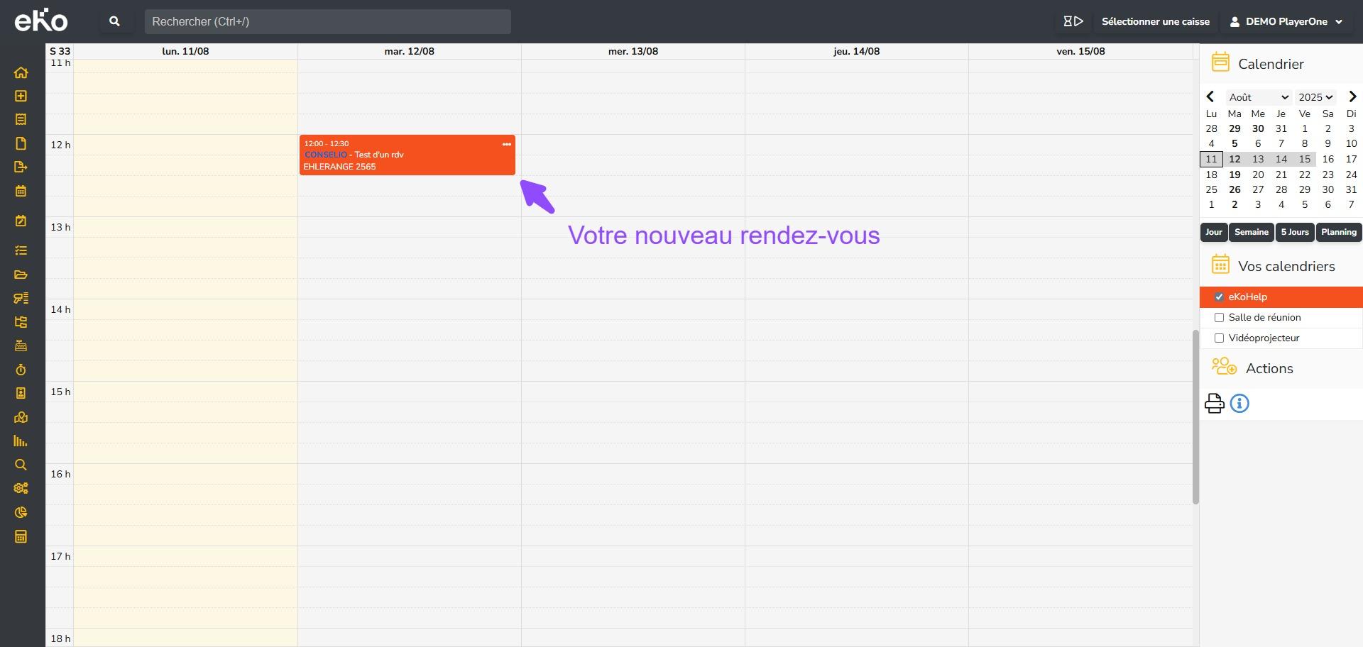Open the pie chart icon in the sidebar

point(21,512)
